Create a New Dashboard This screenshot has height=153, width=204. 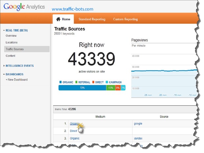click(17, 80)
